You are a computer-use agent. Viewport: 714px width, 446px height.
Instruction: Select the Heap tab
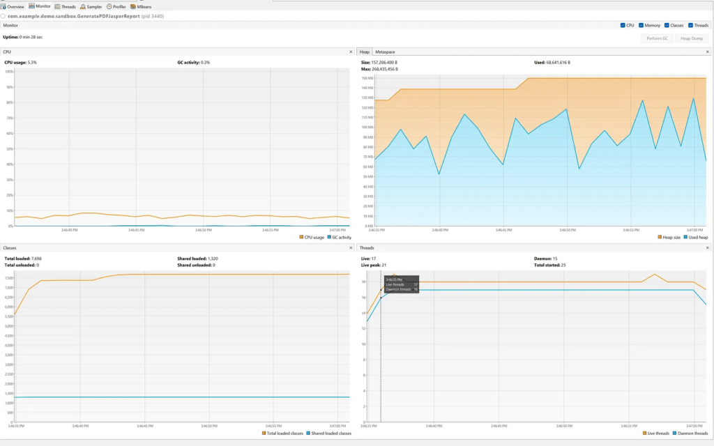pos(365,52)
